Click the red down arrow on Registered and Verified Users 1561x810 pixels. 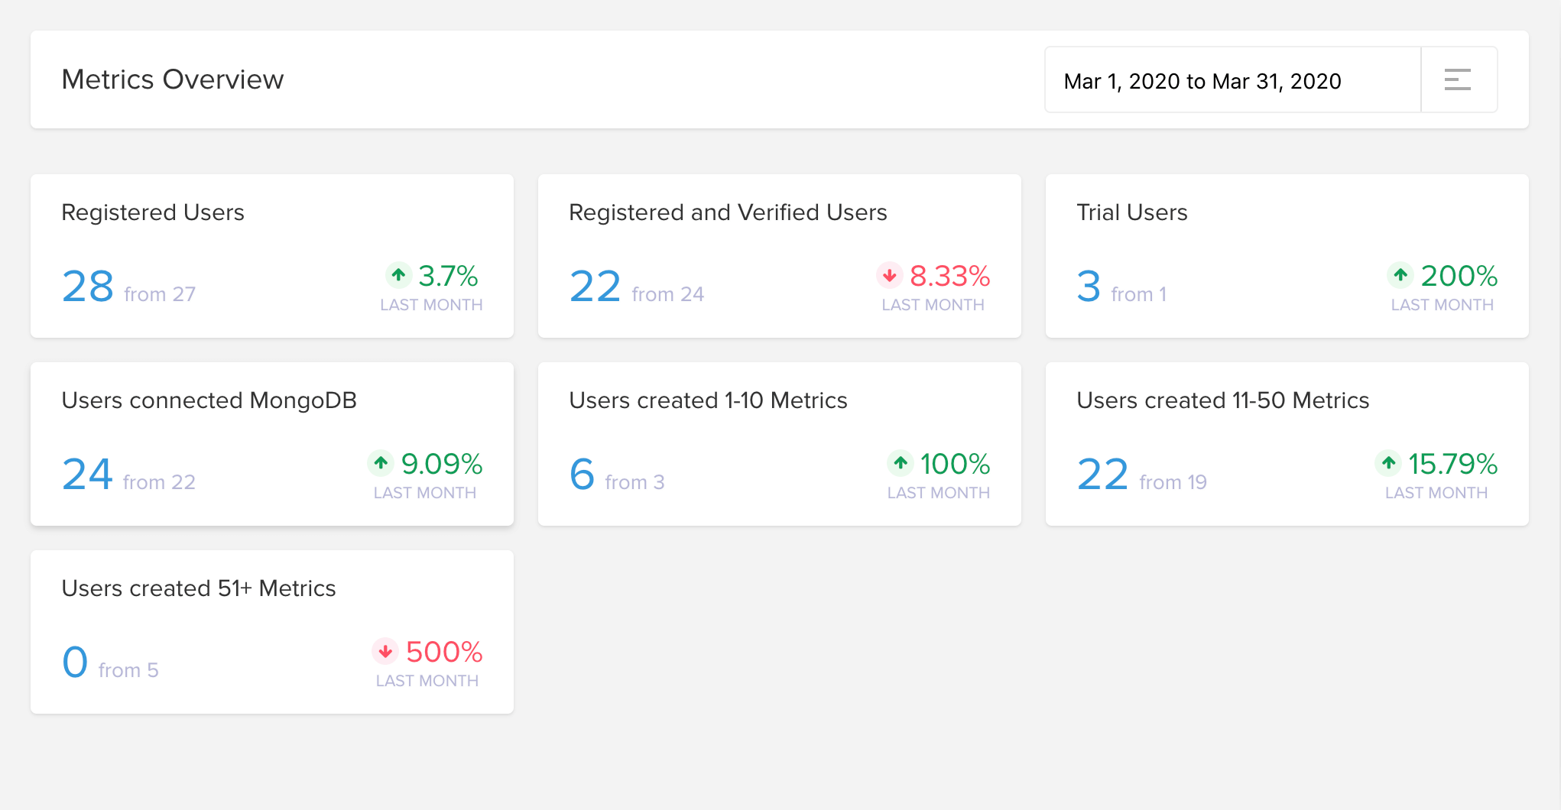[889, 274]
